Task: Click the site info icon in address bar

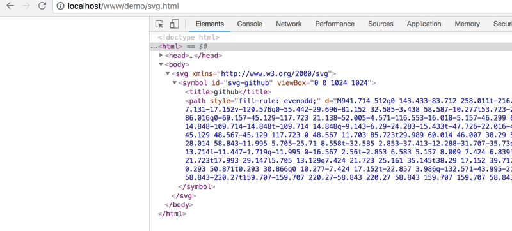Action: coord(60,6)
